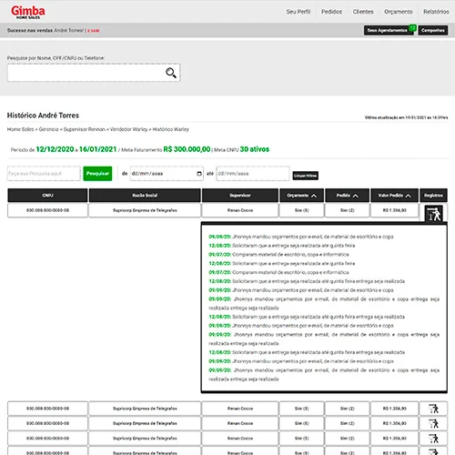Click the CNPJ number in the expanded row
This screenshot has width=455, height=455.
[x=47, y=210]
